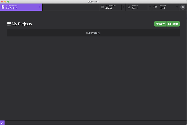Click the Network toggle icon

[155, 7]
